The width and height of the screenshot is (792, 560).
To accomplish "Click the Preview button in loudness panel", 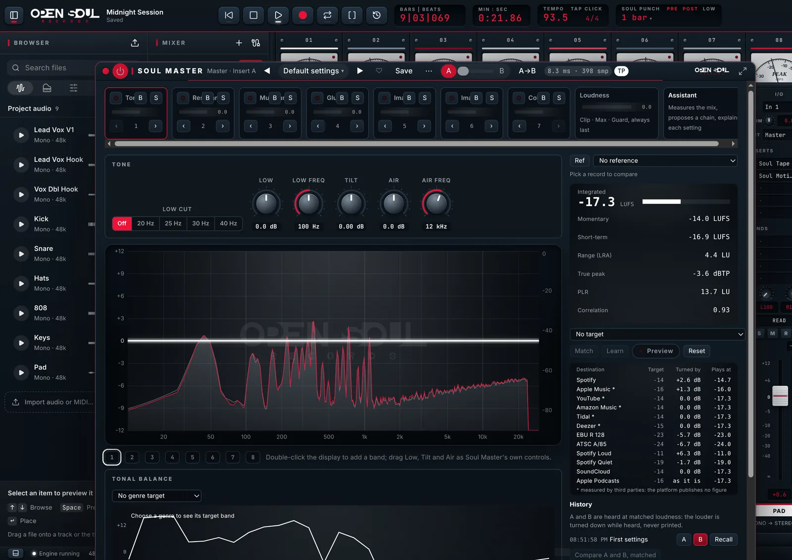I will (x=656, y=351).
